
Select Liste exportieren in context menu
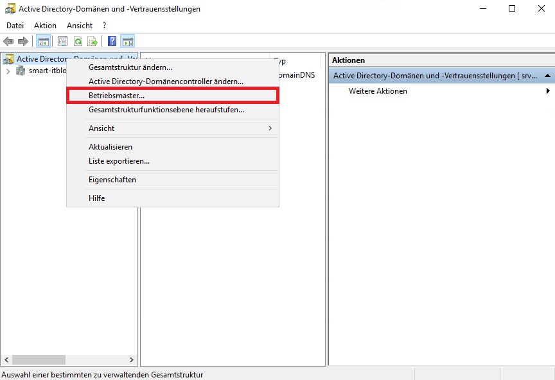pyautogui.click(x=119, y=161)
